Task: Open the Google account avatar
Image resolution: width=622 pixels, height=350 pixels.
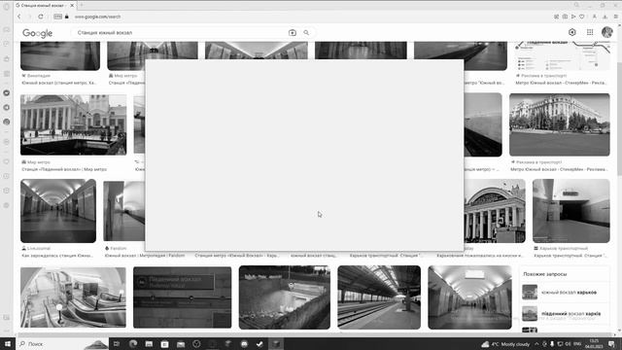Action: 606,32
